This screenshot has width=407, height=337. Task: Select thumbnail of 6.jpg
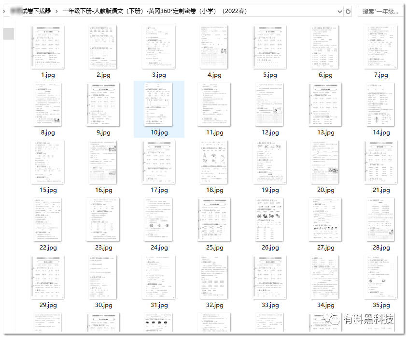[325, 47]
